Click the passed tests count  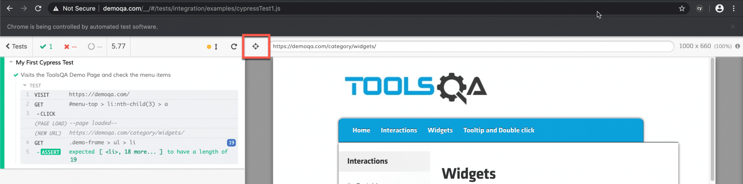[x=46, y=47]
